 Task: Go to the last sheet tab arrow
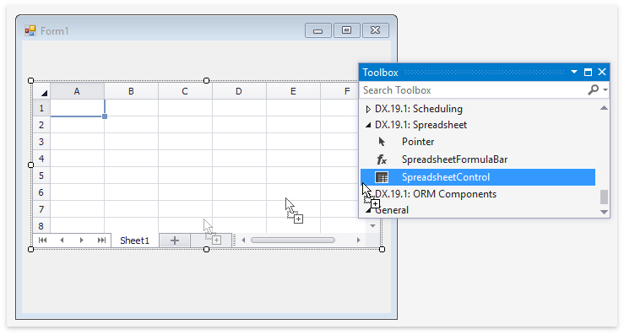tap(101, 240)
